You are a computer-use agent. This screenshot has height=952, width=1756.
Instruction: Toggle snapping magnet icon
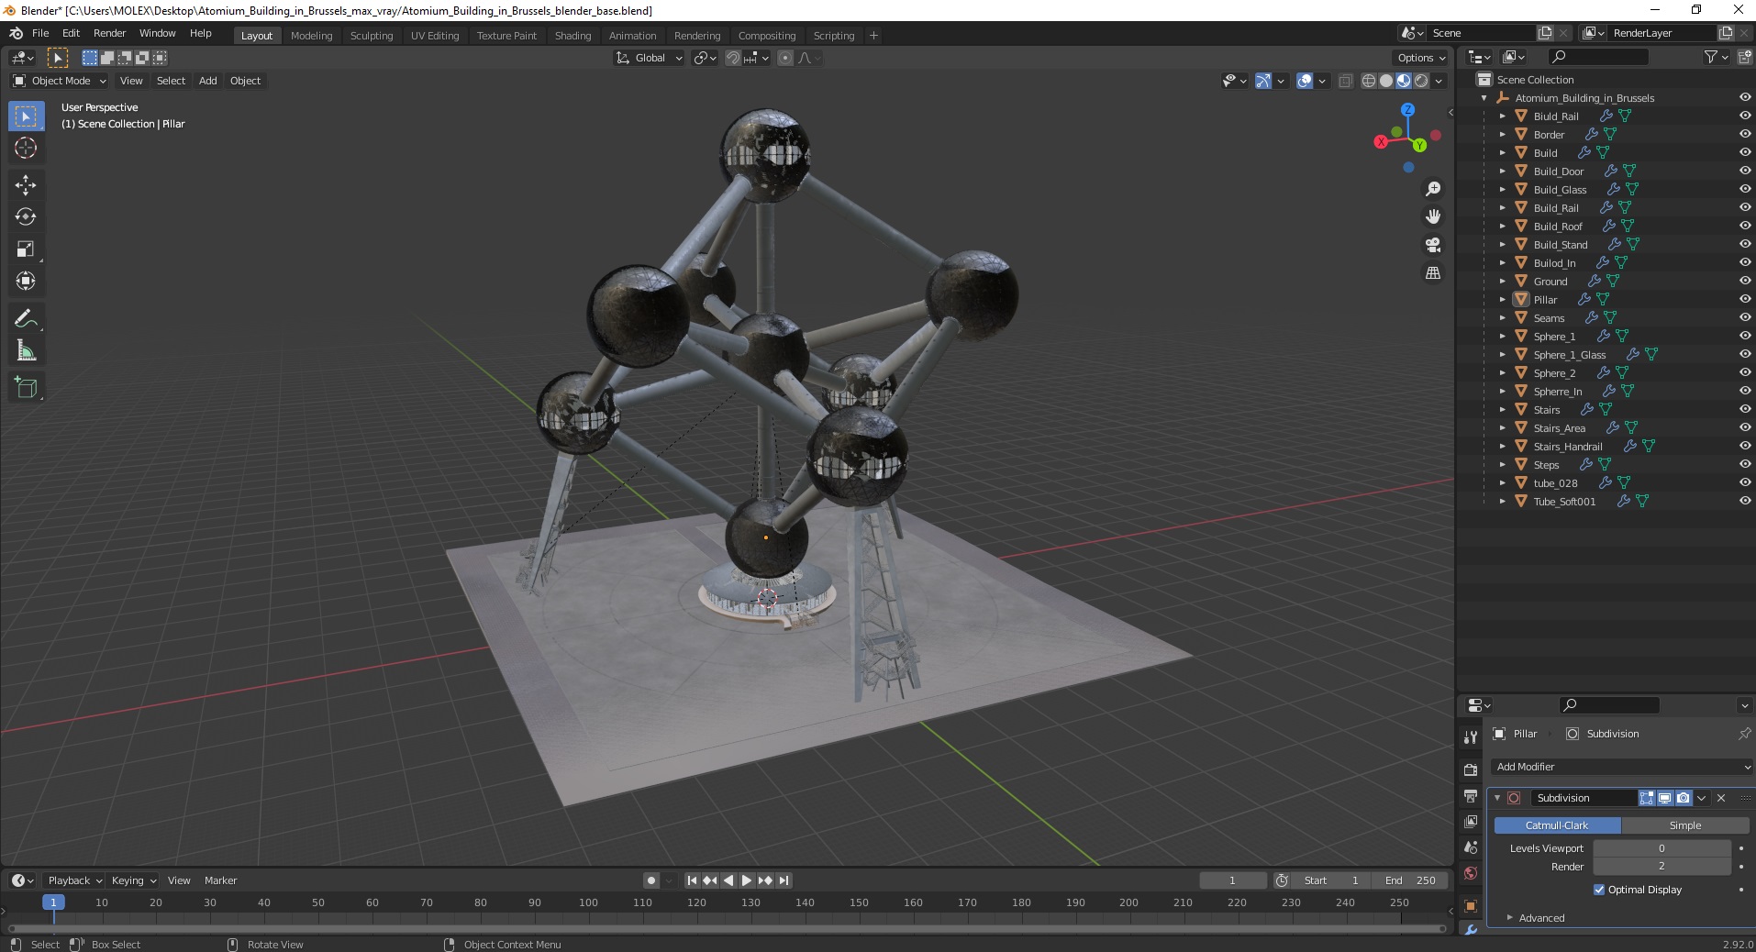click(732, 58)
